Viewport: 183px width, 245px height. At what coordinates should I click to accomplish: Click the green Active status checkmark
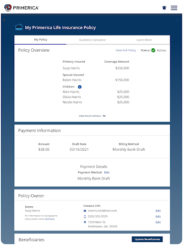(153, 50)
